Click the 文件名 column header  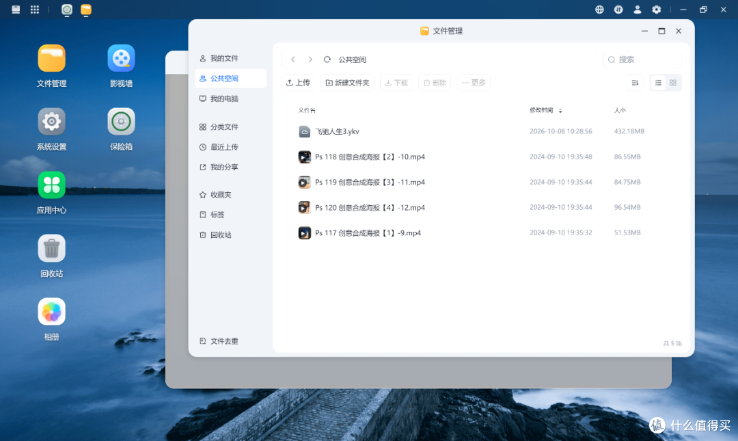(x=307, y=110)
